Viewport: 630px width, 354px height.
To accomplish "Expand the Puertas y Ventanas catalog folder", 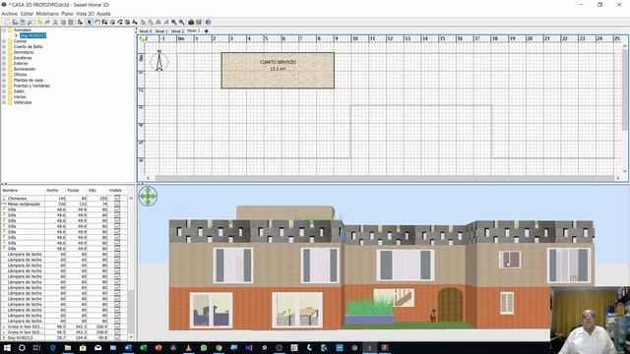I will click(x=4, y=86).
